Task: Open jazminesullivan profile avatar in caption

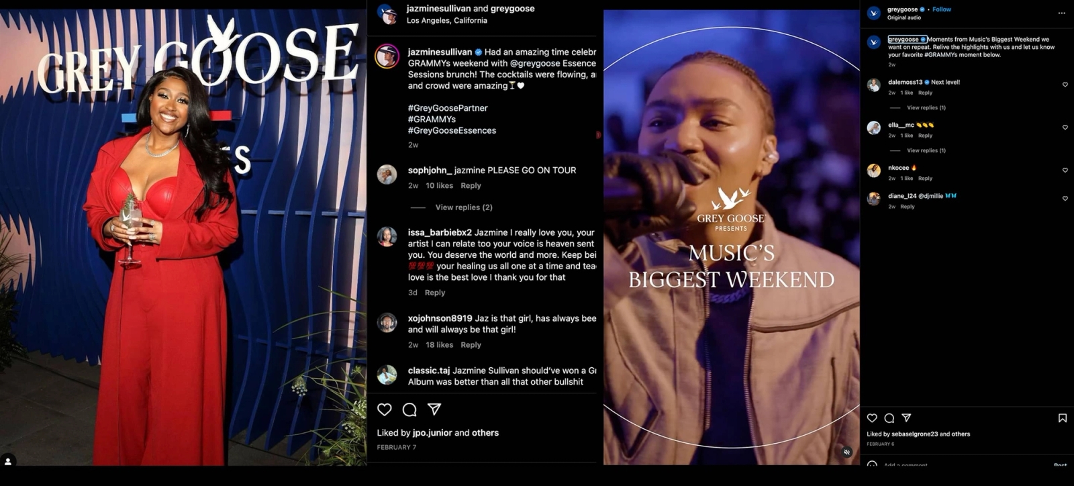Action: click(387, 56)
